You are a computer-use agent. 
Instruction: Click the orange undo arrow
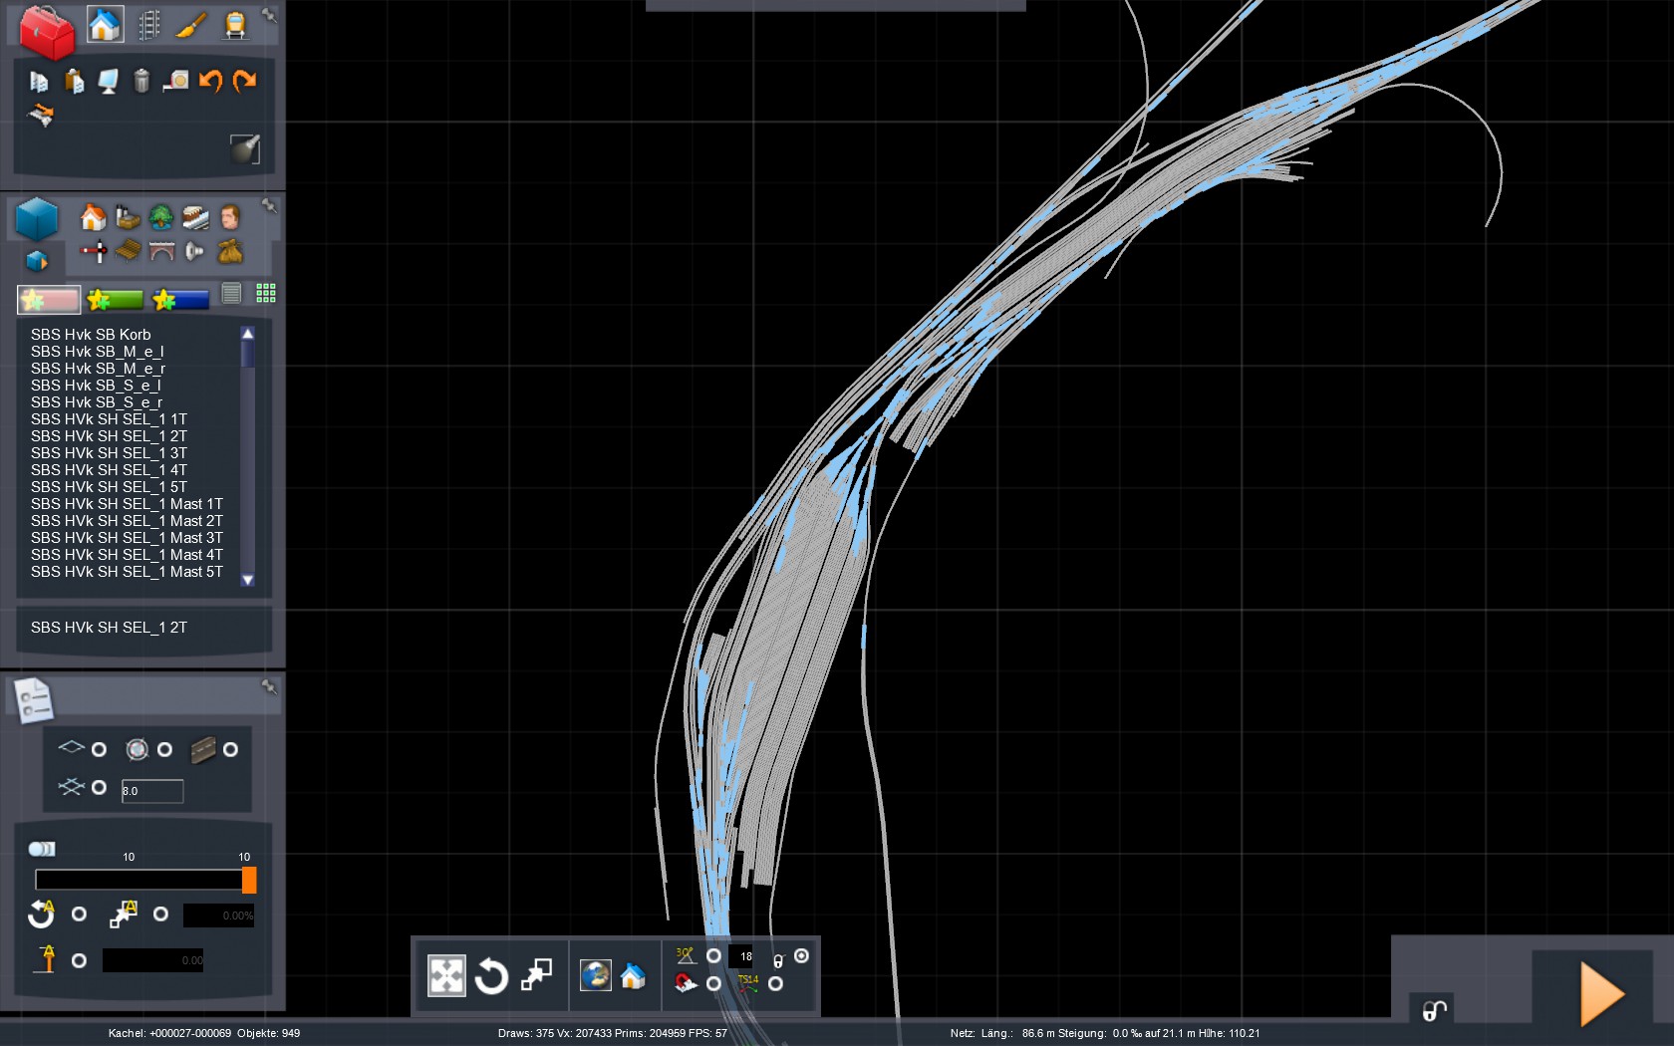pyautogui.click(x=210, y=81)
